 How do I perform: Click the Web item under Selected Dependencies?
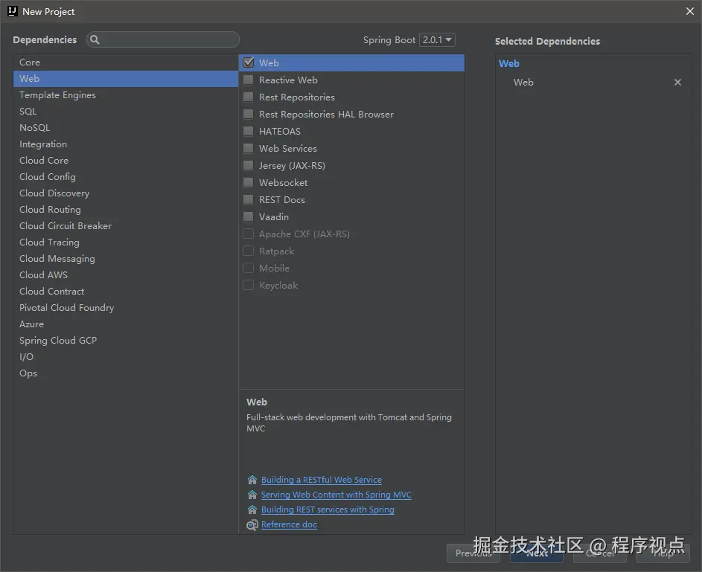pyautogui.click(x=523, y=83)
